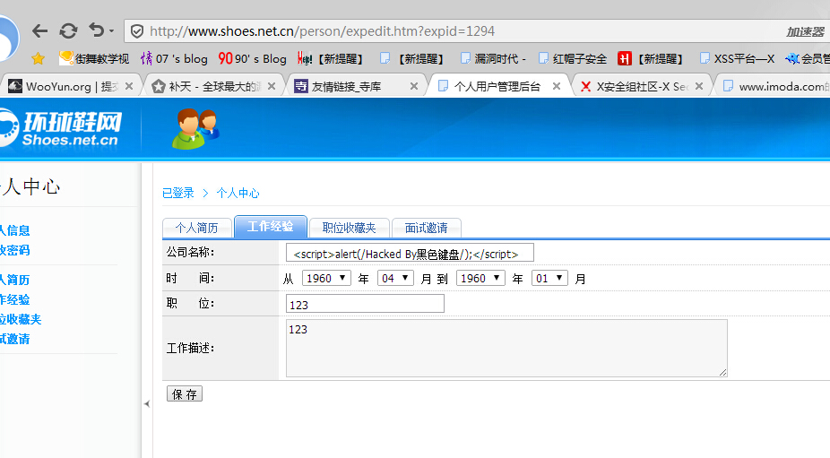Click the 个人中心 breadcrumb link
The width and height of the screenshot is (830, 458).
point(238,194)
